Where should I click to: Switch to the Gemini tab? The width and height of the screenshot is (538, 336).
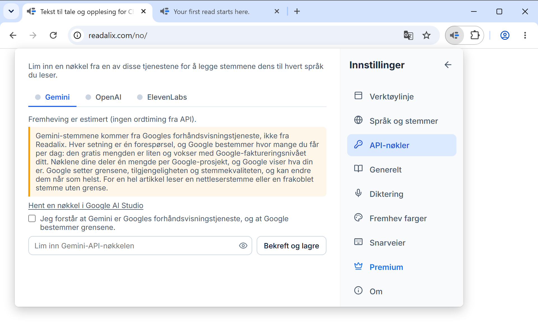[x=52, y=97]
